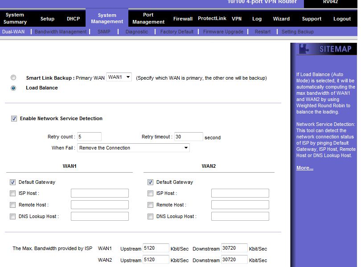Select the Smart Link Backup radio button
The height and width of the screenshot is (267, 361).
tap(13, 77)
